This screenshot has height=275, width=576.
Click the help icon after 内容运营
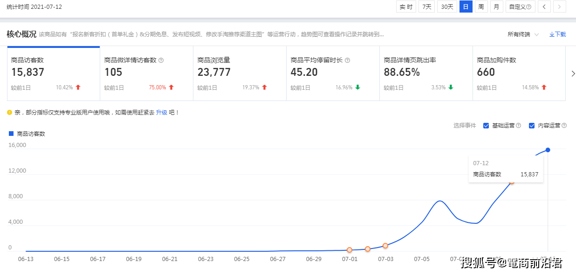[564, 125]
